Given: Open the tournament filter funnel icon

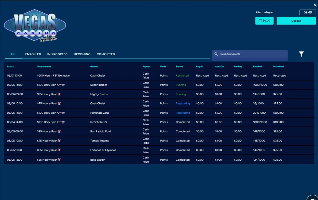Looking at the screenshot, I should [x=301, y=54].
